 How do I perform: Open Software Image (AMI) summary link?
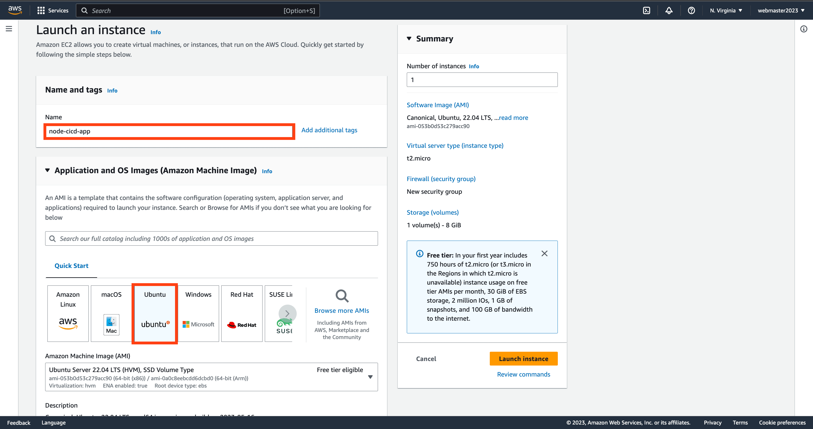coord(438,105)
